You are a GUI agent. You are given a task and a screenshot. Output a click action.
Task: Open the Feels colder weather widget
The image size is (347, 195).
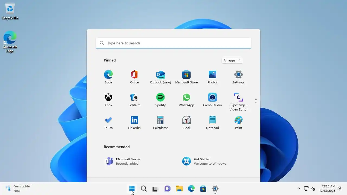[18, 188]
